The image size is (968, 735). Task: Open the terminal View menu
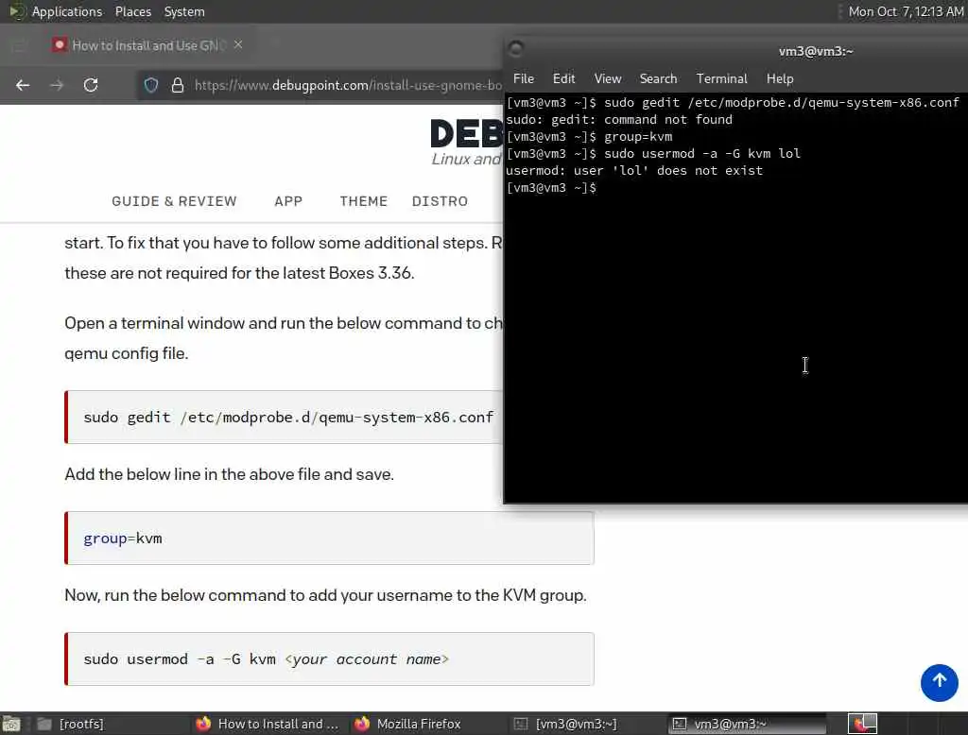[x=608, y=78]
